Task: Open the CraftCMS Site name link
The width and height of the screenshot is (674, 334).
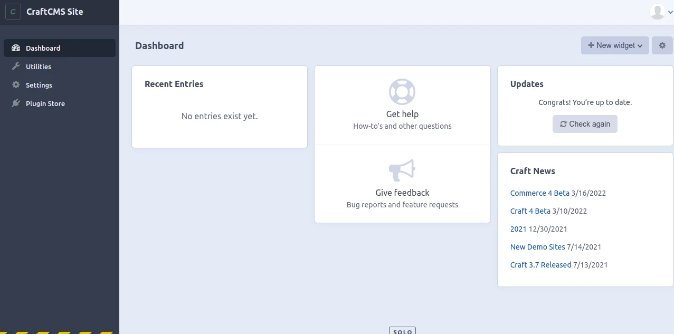Action: (54, 12)
